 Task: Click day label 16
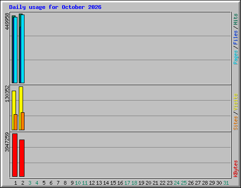click(x=120, y=183)
